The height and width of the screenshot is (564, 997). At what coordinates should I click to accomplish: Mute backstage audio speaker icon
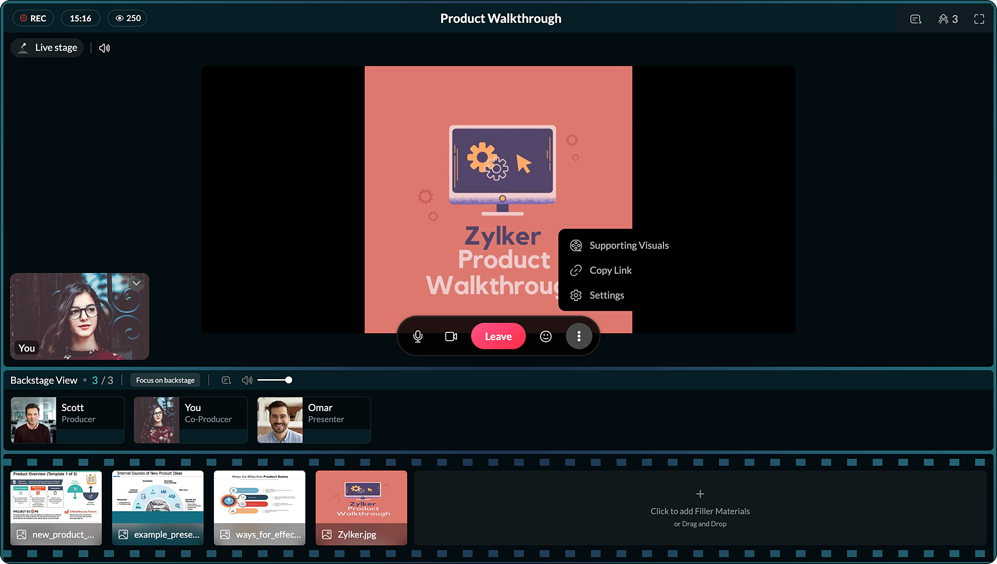tap(247, 380)
